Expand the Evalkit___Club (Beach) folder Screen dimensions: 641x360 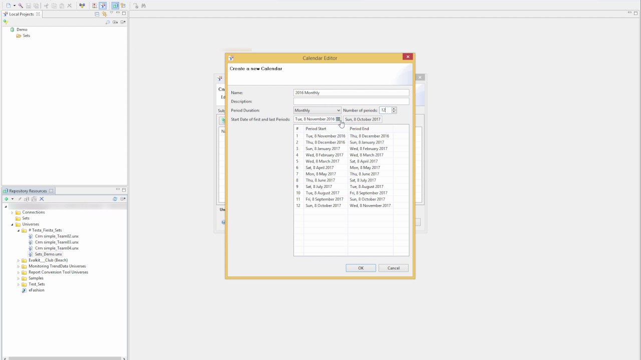tap(19, 260)
